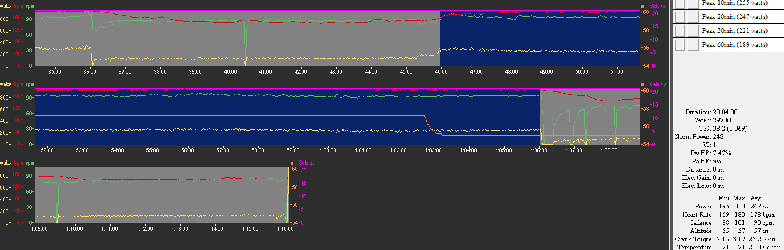Check the second box next to Peak 60min
Viewport: 784px width, 250px height.
693,45
